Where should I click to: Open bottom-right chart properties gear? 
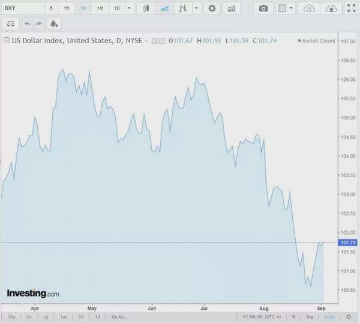click(349, 317)
